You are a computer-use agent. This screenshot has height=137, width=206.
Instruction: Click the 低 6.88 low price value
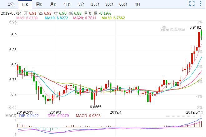pyautogui.click(x=75, y=13)
